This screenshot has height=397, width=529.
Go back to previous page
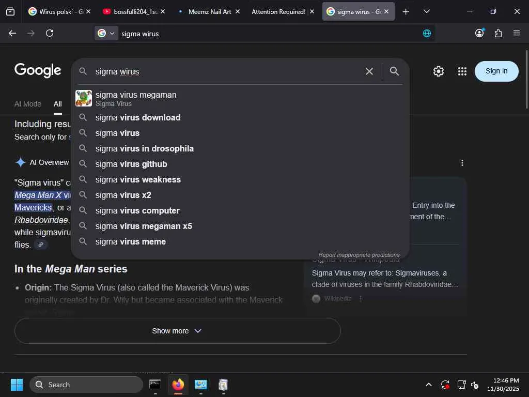pos(12,33)
